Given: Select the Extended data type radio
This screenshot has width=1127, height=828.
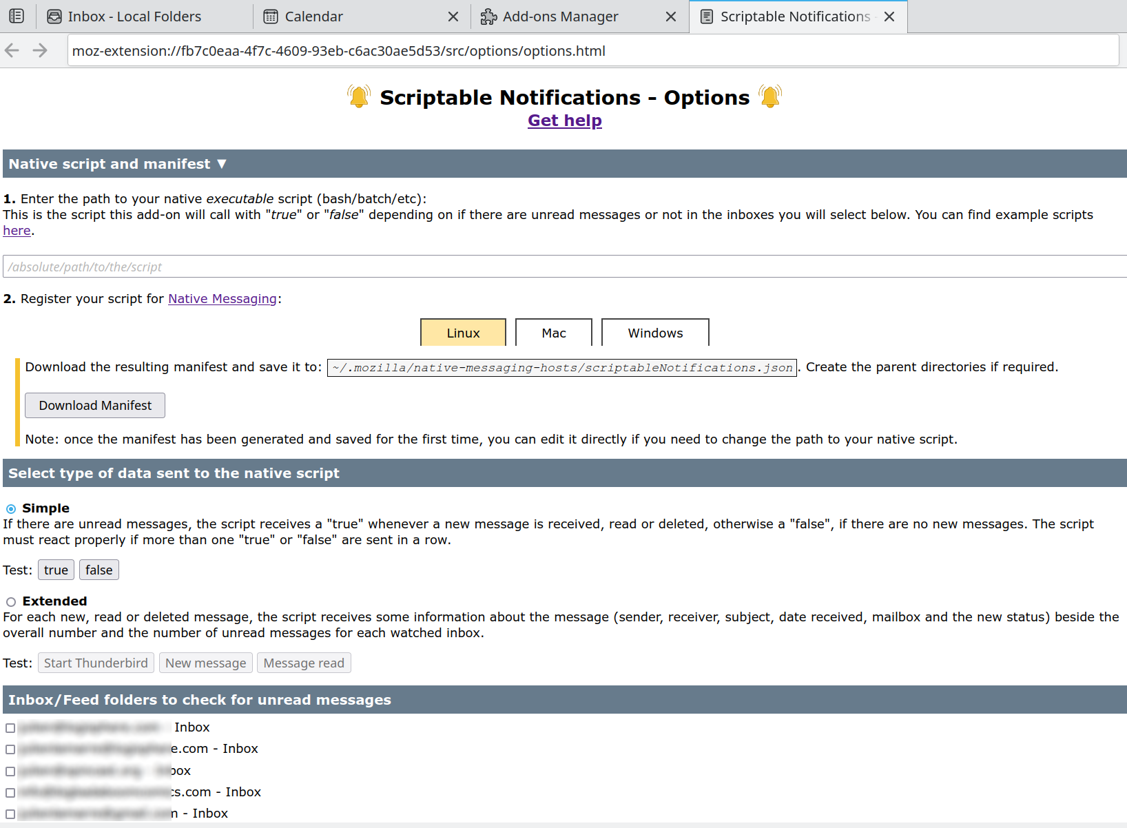Looking at the screenshot, I should (11, 602).
